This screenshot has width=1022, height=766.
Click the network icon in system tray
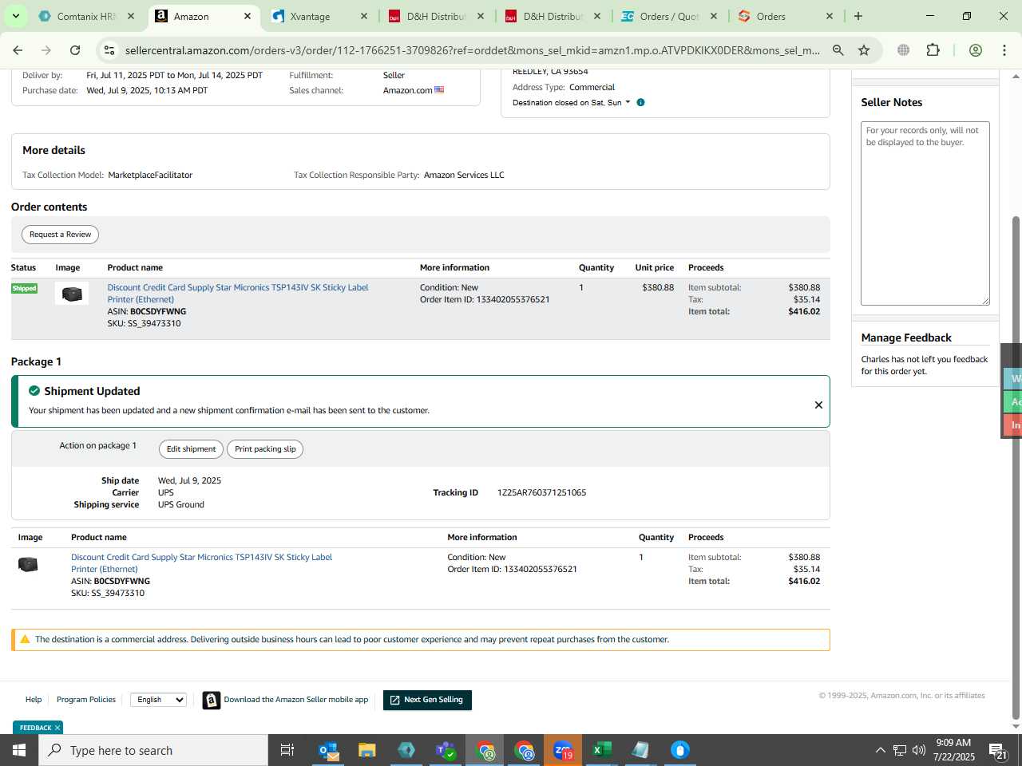(x=900, y=750)
